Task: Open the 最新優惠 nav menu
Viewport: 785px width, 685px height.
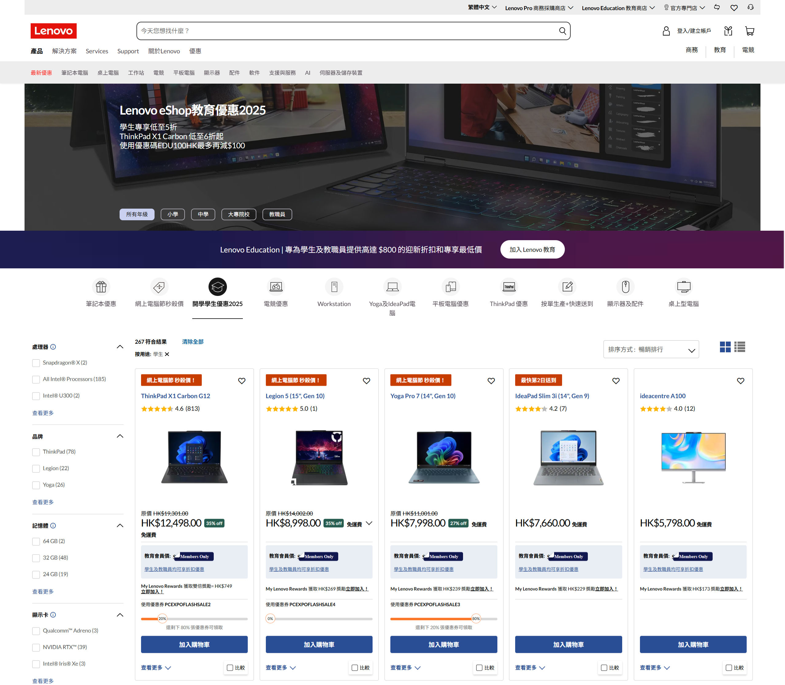Action: coord(41,73)
